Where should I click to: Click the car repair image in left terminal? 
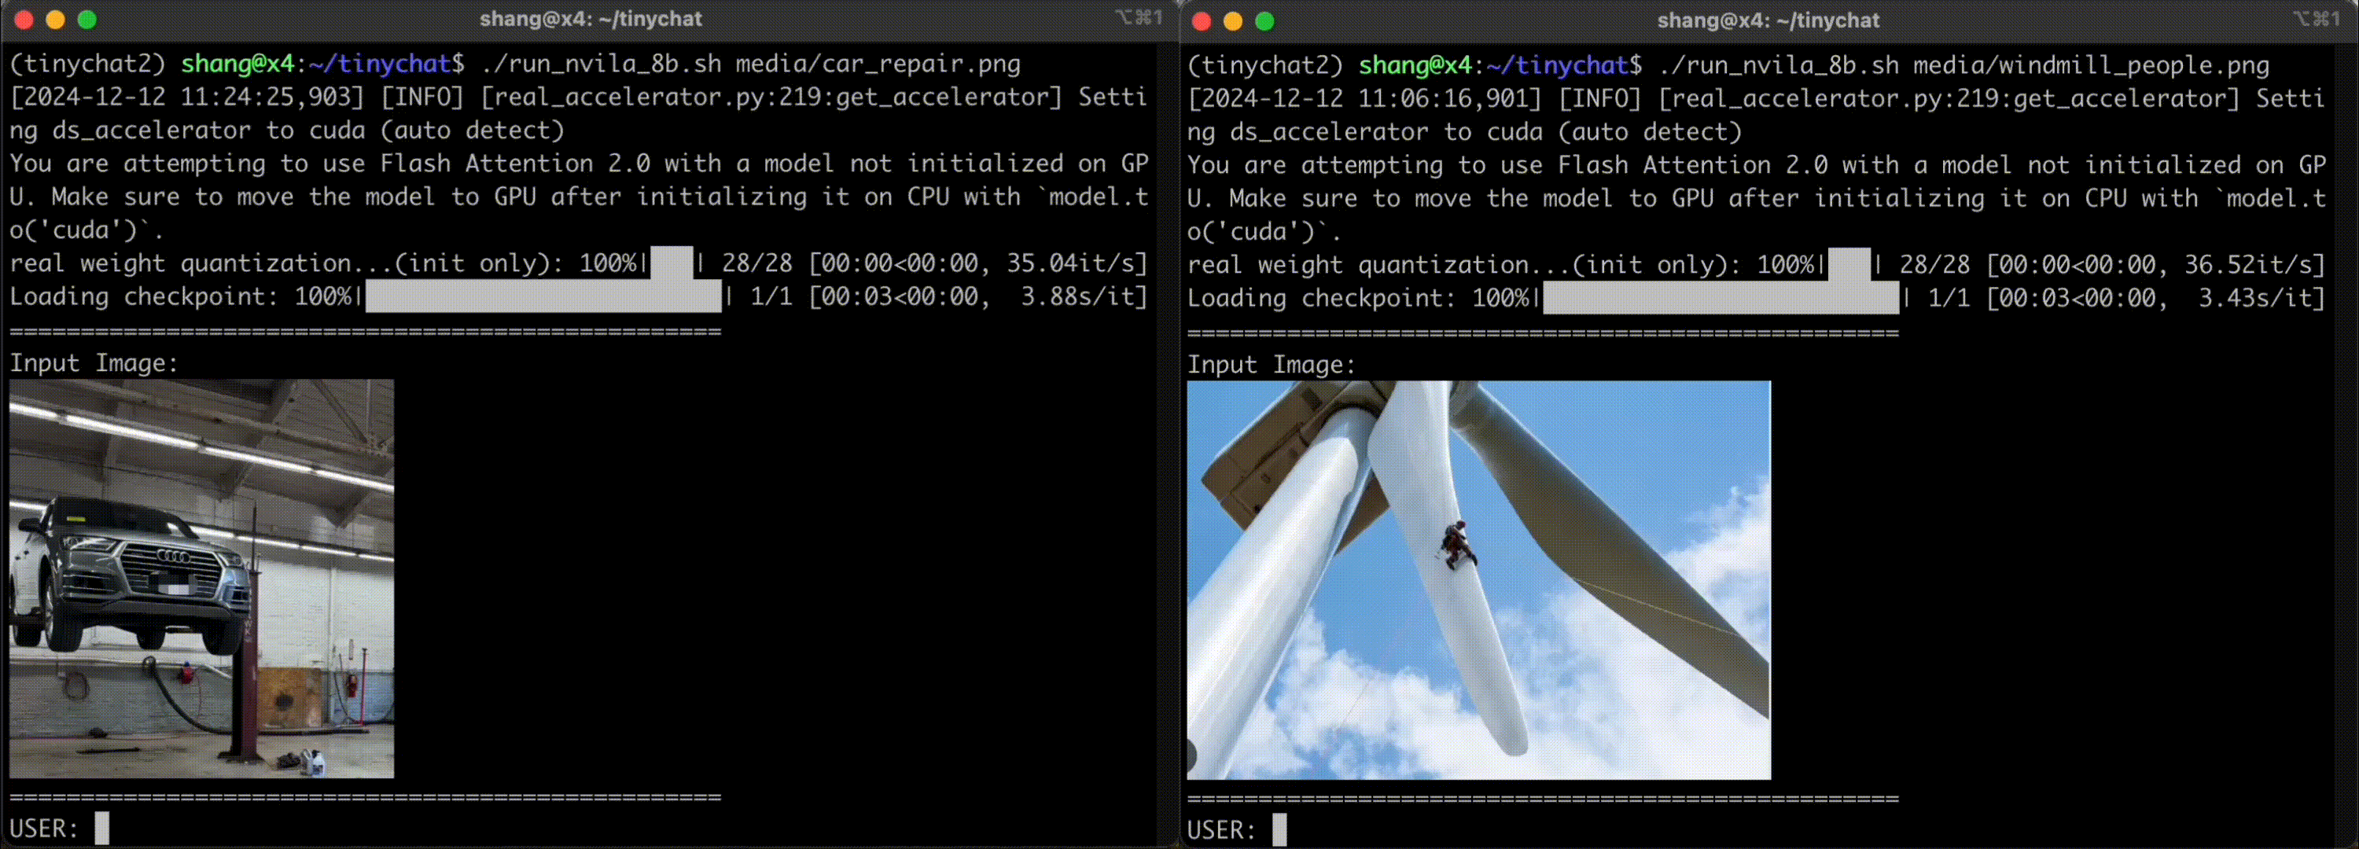coord(201,579)
